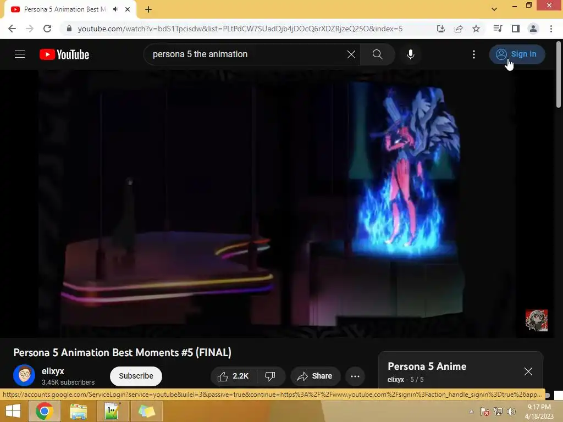
Task: Bookmark this tab with star icon
Action: [476, 29]
